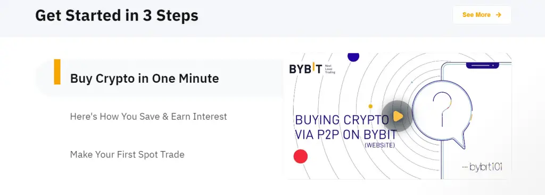
Task: Click the orange active-step indicator bar
Action: tap(57, 72)
